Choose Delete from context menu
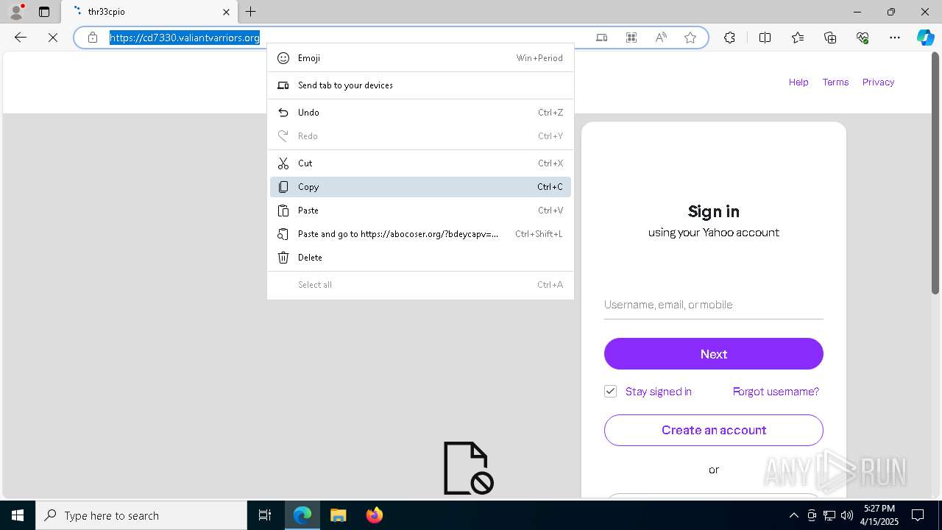942x530 pixels. click(x=420, y=258)
